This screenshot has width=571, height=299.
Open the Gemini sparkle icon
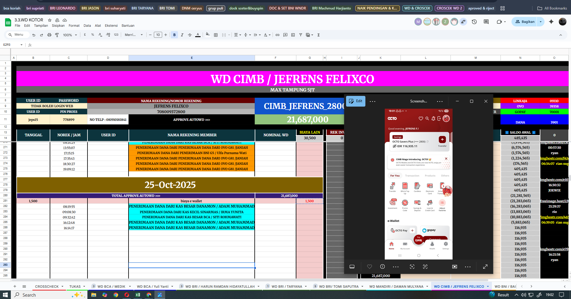tap(551, 22)
